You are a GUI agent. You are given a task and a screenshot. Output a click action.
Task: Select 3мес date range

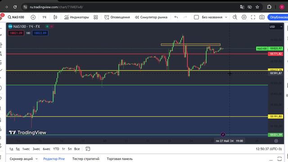[36, 149]
